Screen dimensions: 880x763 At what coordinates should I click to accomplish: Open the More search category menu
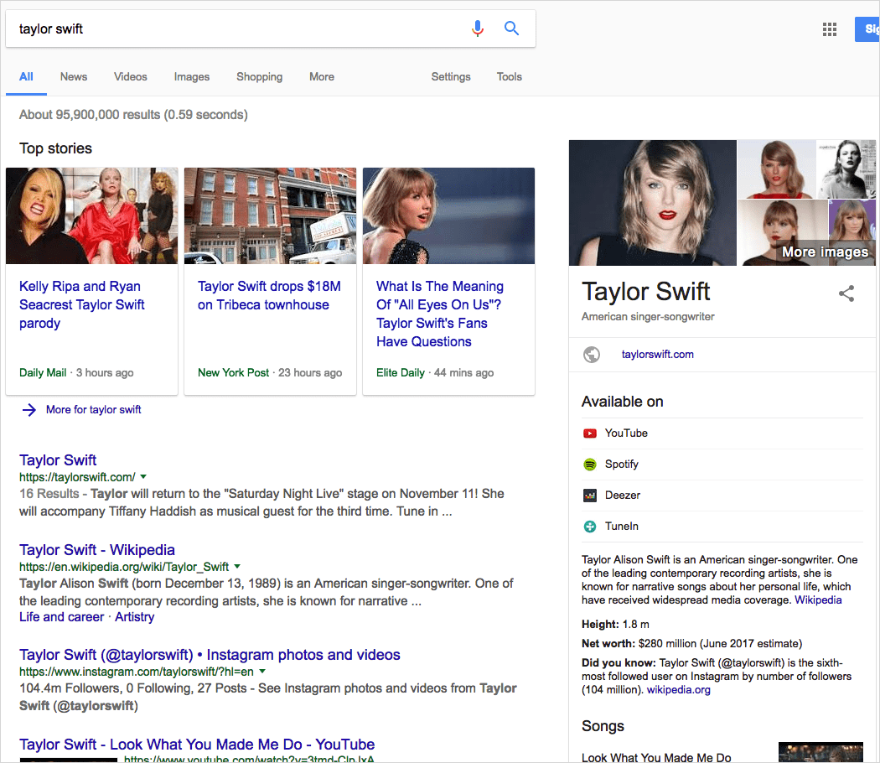tap(322, 77)
